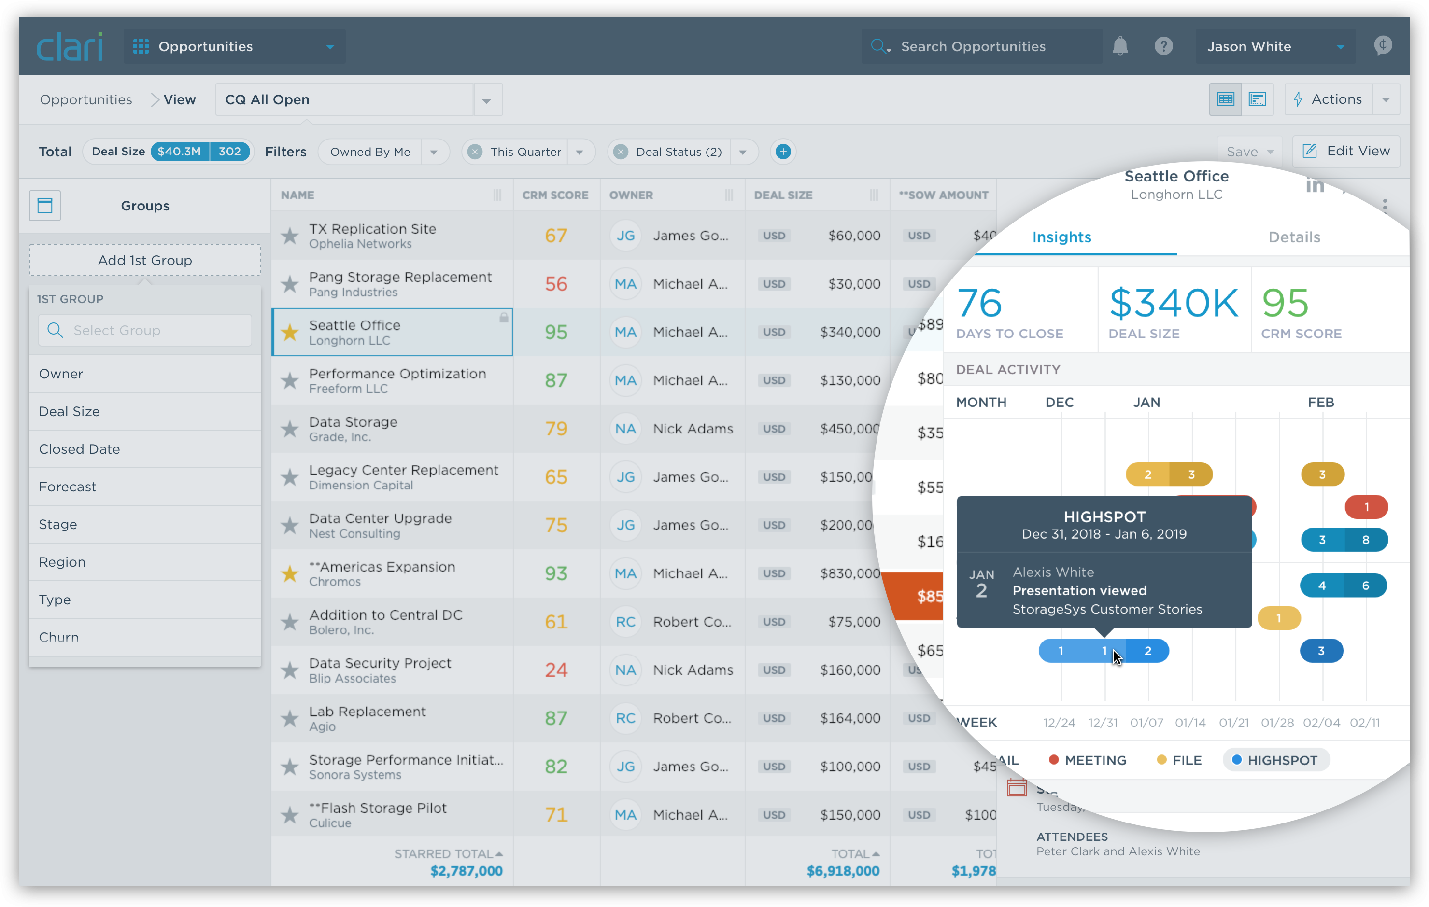The width and height of the screenshot is (1429, 907).
Task: Click the Add 1st Group button
Action: [145, 260]
